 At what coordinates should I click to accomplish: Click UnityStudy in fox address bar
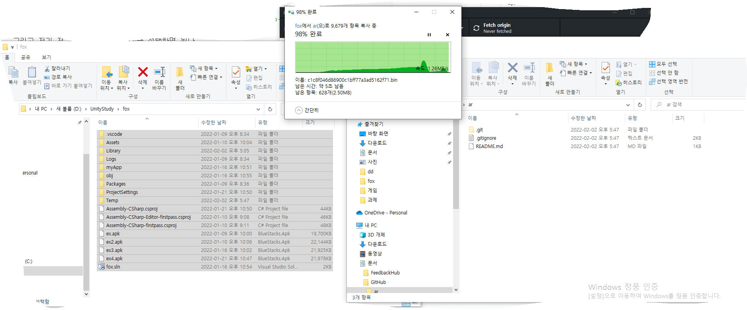[102, 109]
